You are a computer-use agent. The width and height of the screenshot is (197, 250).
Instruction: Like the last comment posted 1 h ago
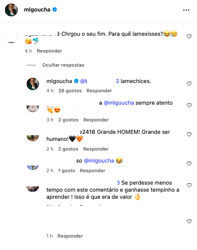pos(189,221)
